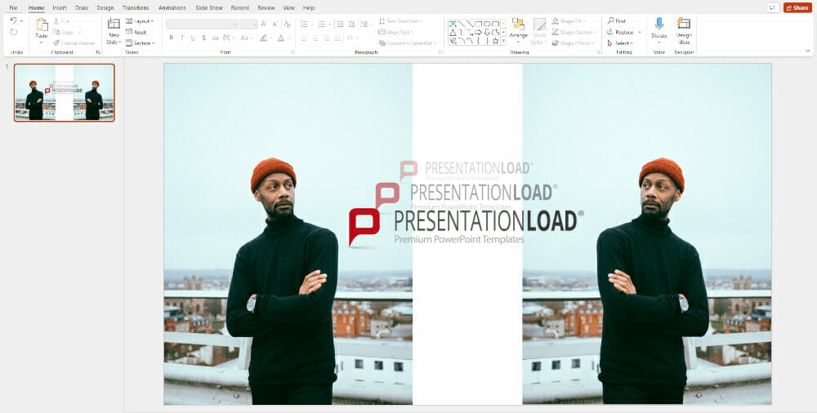Click the Copy button
817x413 pixels.
pos(63,33)
